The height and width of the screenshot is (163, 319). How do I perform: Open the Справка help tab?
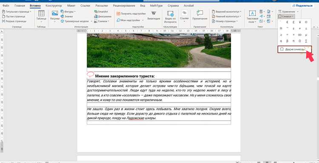pos(174,6)
